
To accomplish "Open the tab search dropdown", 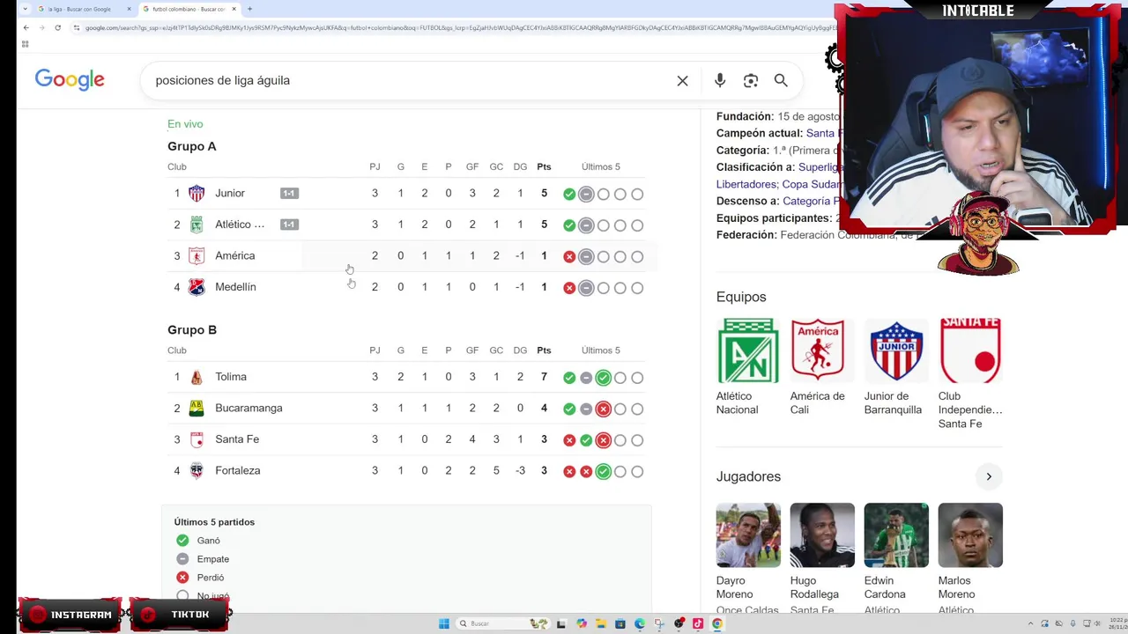I will (24, 9).
